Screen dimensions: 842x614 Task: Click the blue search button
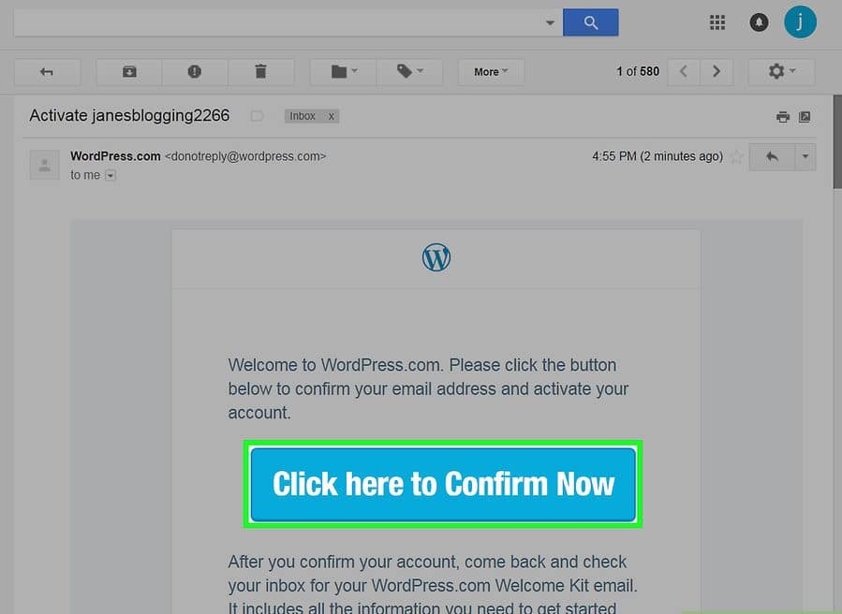point(590,22)
